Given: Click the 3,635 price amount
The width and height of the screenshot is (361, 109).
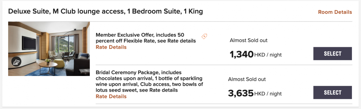Looking at the screenshot, I should pyautogui.click(x=241, y=93).
